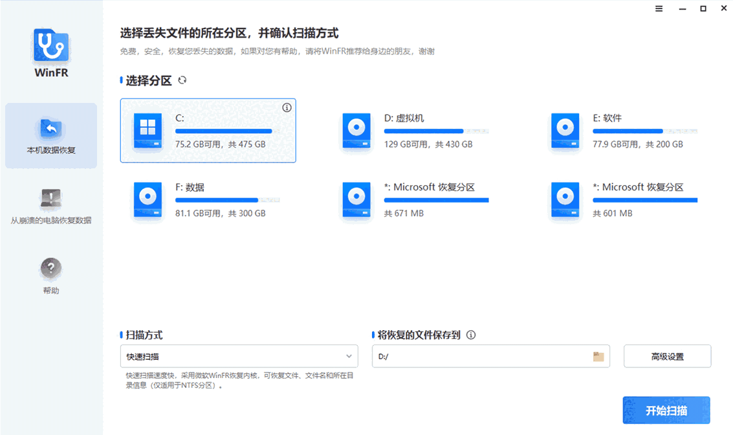This screenshot has height=435, width=733.
Task: Click the 帮助 question mark icon
Action: (x=50, y=267)
